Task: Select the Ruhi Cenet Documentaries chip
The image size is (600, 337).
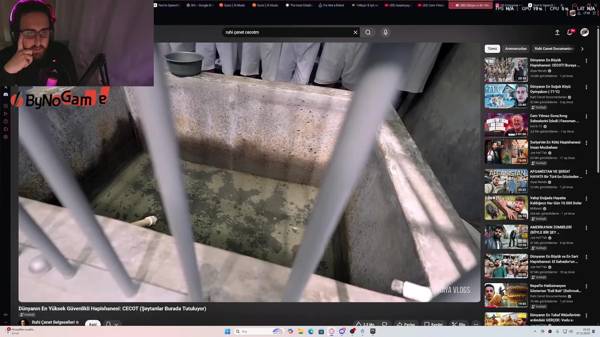Action: click(x=554, y=49)
